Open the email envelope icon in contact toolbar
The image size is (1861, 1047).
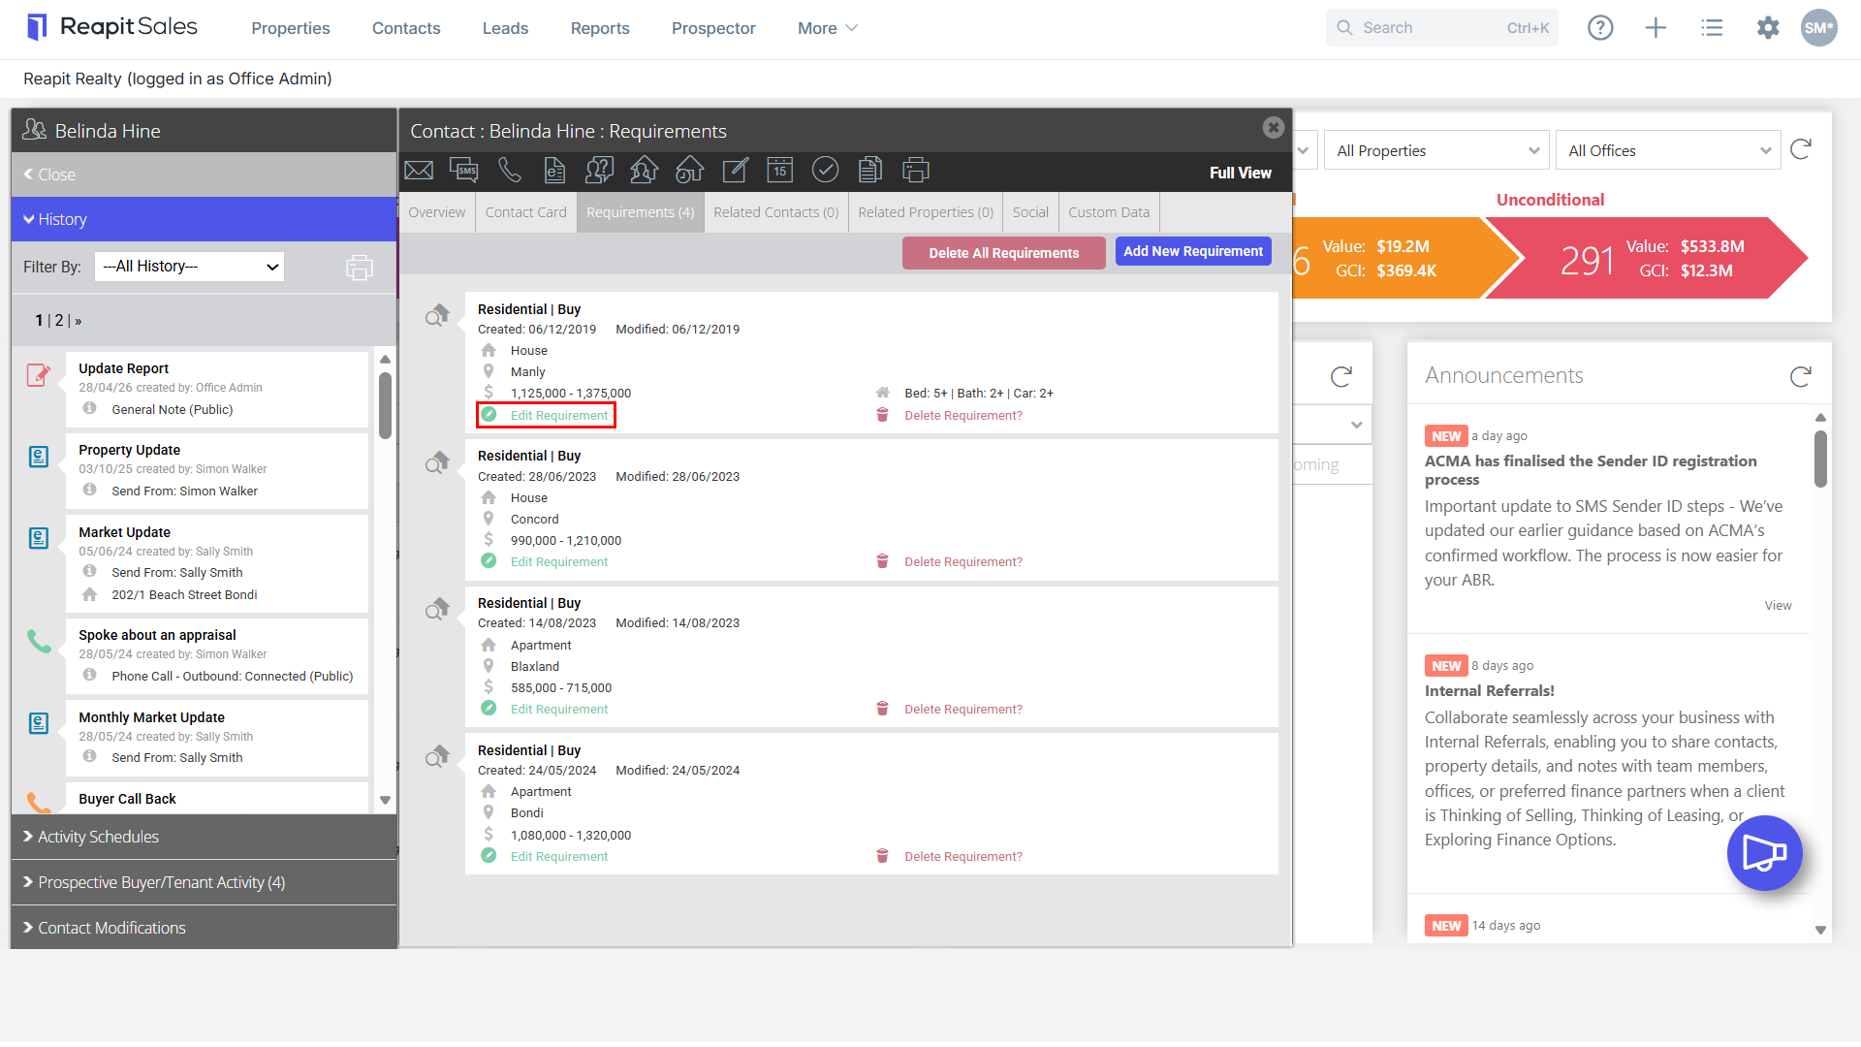pos(419,171)
